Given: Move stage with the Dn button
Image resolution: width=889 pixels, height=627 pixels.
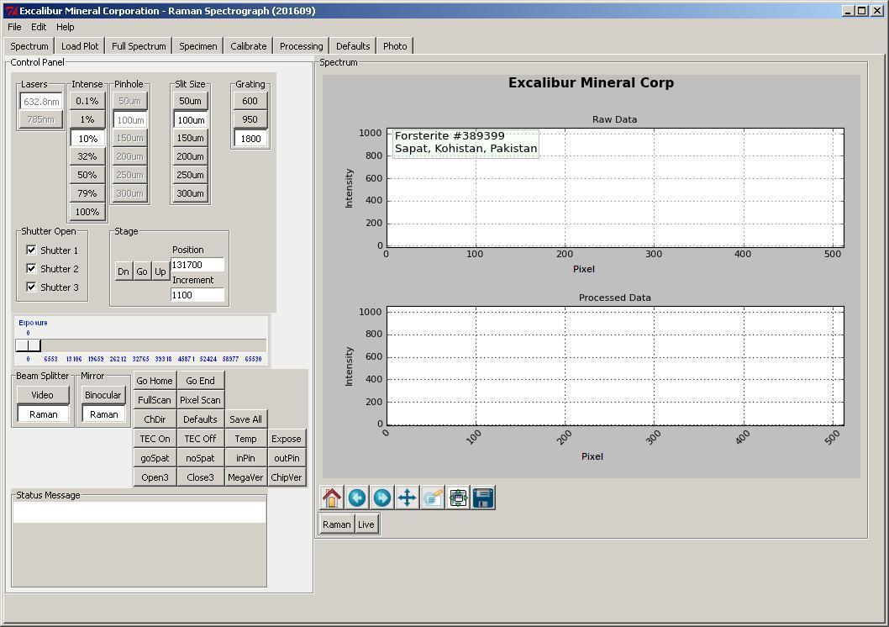Looking at the screenshot, I should pyautogui.click(x=123, y=271).
